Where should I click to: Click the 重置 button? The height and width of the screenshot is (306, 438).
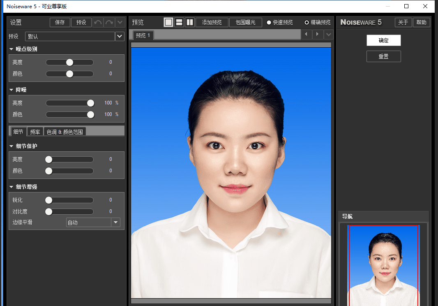click(383, 56)
